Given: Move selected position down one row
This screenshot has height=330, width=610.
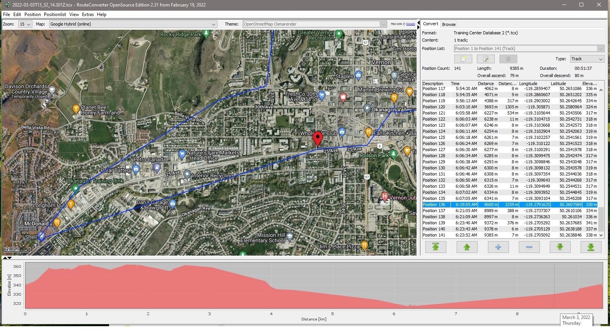Looking at the screenshot, I should [560, 247].
